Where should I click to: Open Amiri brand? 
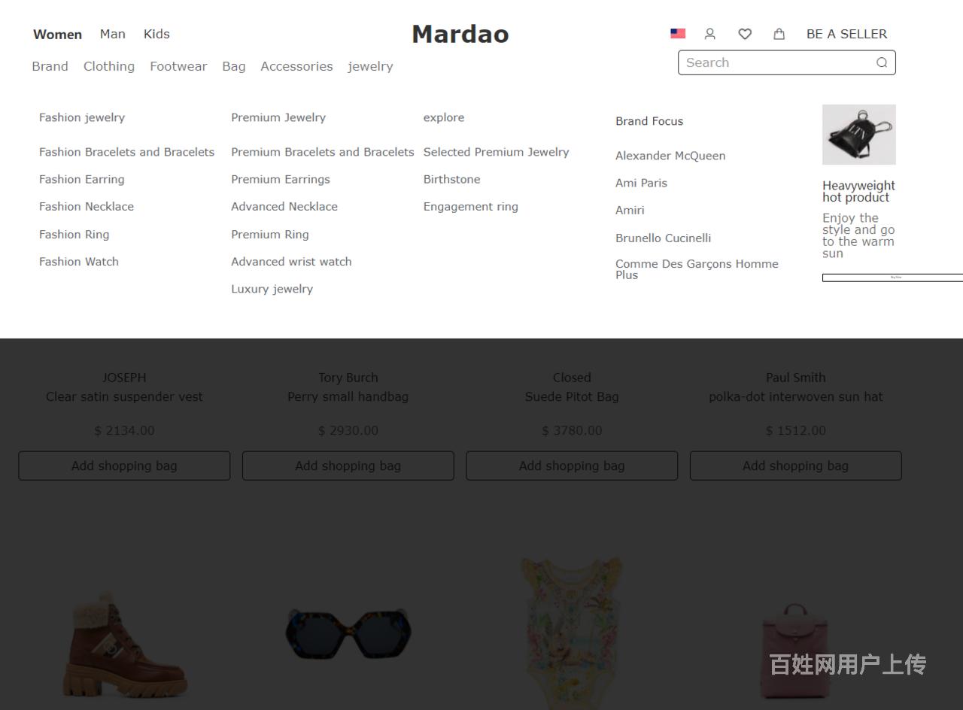(x=630, y=210)
